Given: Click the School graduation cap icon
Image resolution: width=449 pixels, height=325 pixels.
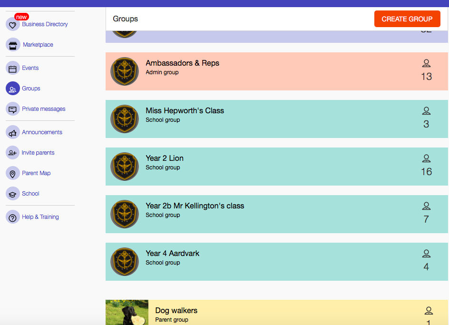Looking at the screenshot, I should click(x=12, y=194).
